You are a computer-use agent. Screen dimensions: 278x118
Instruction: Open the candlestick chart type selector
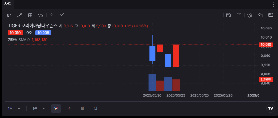click(x=9, y=15)
